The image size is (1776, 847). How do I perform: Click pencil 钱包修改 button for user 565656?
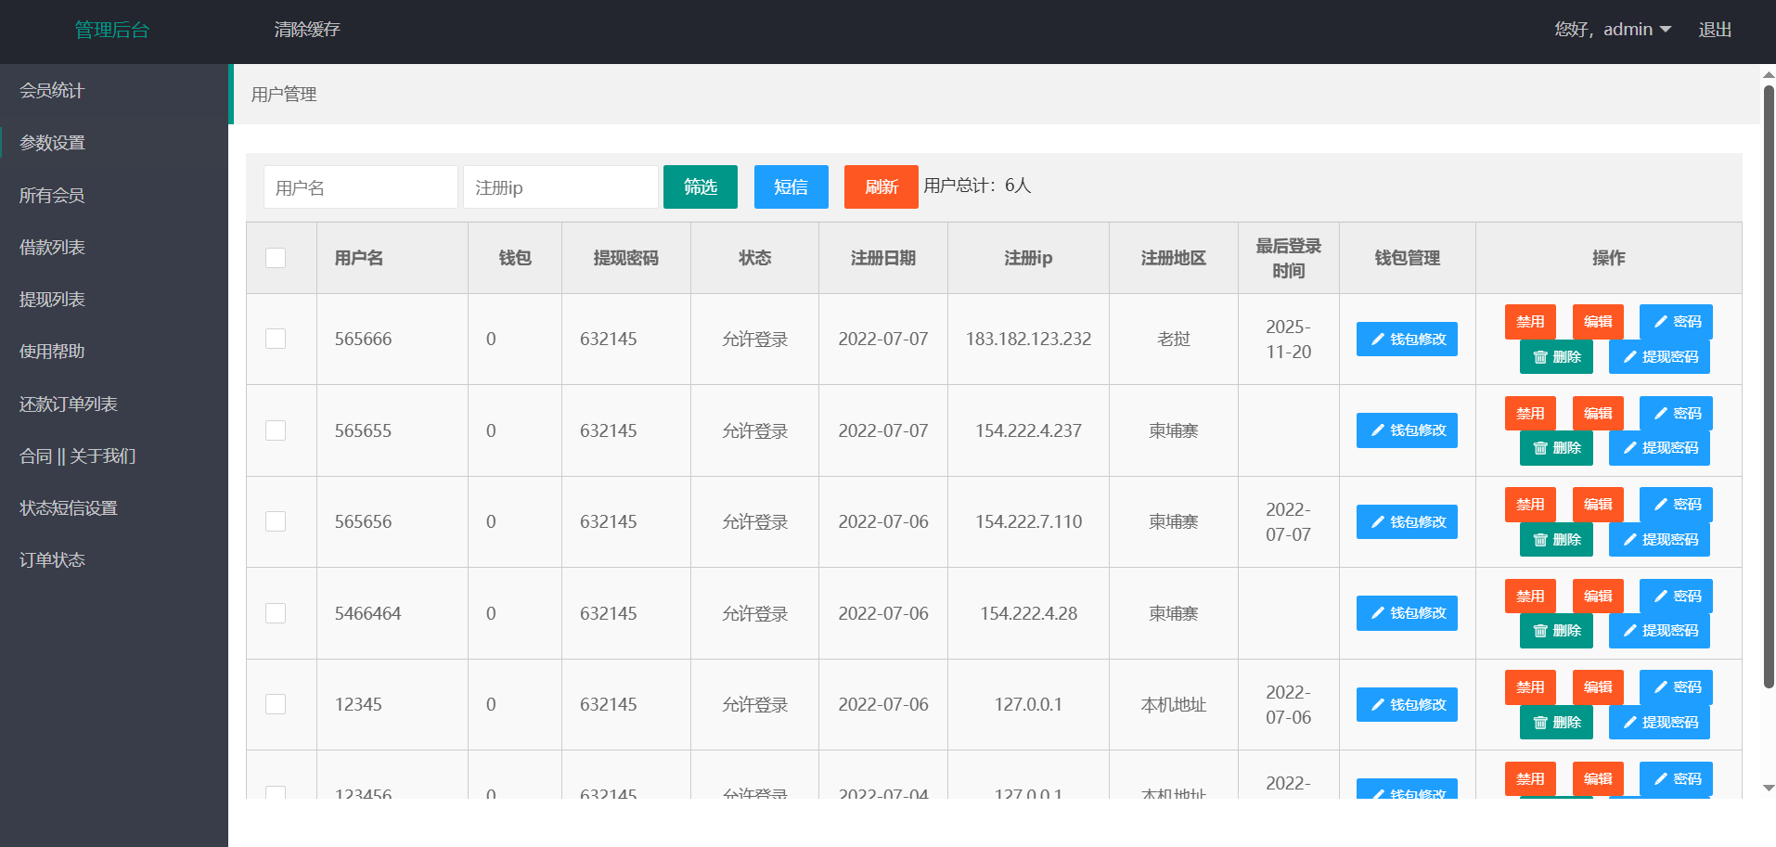click(1407, 522)
